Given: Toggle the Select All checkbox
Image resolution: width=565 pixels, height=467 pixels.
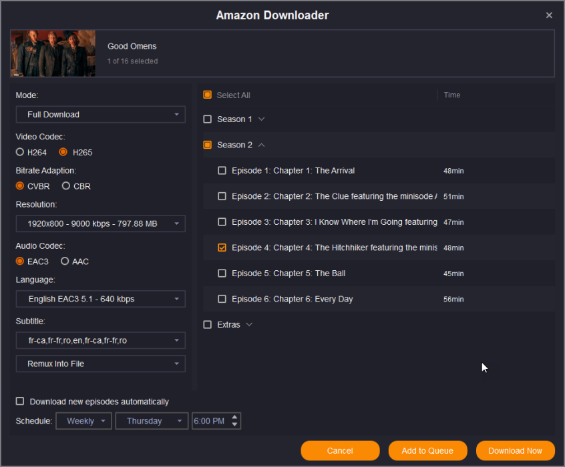Looking at the screenshot, I should (208, 95).
